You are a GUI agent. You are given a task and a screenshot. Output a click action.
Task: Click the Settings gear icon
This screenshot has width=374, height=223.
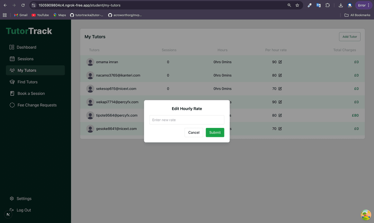(12, 198)
